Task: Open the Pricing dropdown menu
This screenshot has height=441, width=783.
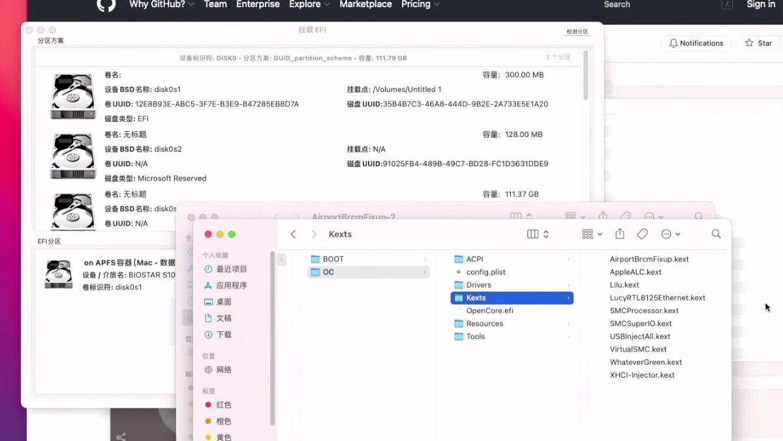Action: (420, 5)
